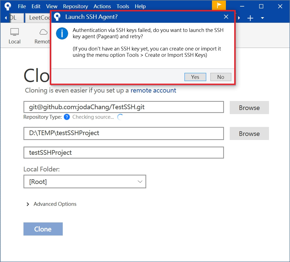Click the testSSHProject name field

click(124, 153)
